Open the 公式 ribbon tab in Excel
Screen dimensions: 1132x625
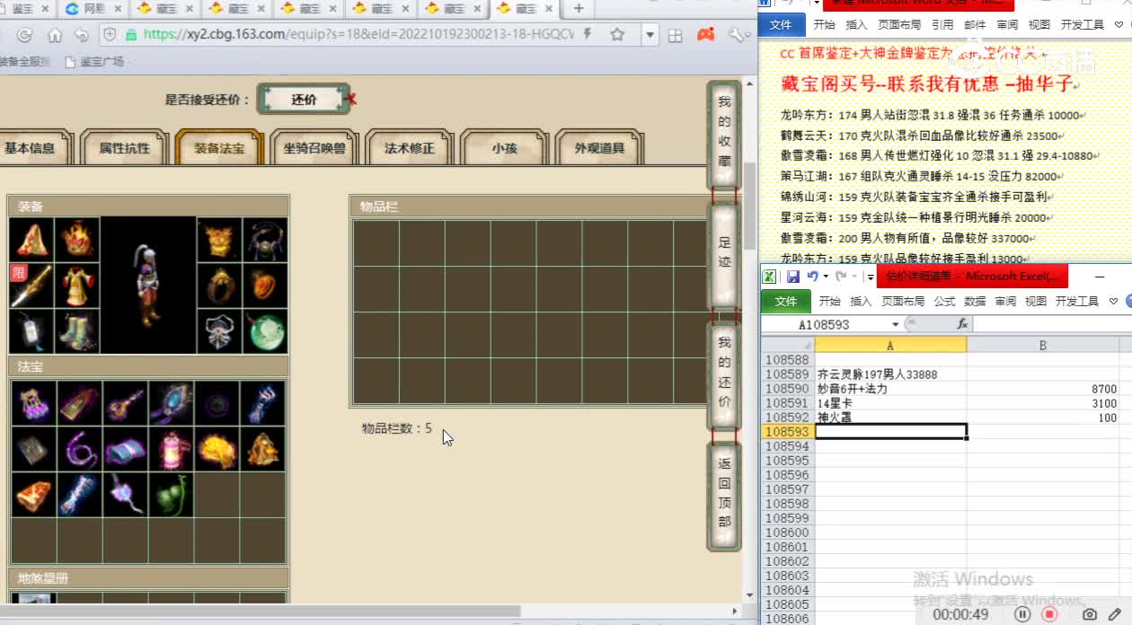click(x=944, y=301)
